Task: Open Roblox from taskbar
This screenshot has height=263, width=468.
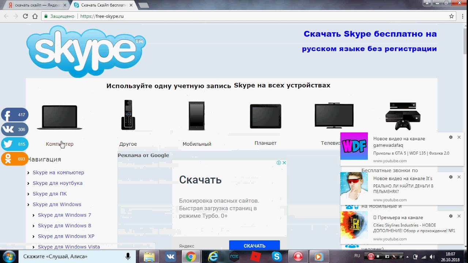Action: pyautogui.click(x=255, y=257)
